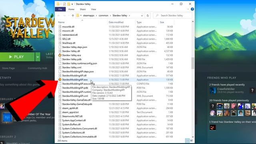Viewport: 256px width, 144px height.
Task: Select System.Collections.Concurrent.dll
Action: point(80,129)
